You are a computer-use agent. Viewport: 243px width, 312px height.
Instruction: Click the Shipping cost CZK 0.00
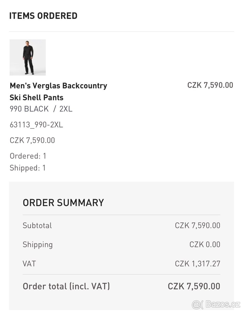[205, 245]
